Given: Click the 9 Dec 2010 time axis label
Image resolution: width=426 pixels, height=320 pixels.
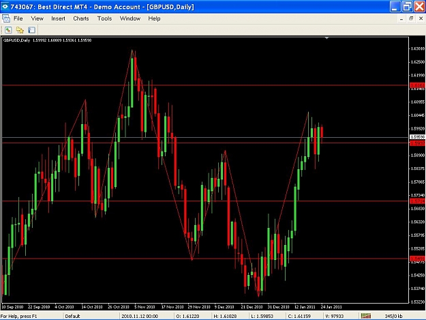Looking at the screenshot, I should [224, 306].
